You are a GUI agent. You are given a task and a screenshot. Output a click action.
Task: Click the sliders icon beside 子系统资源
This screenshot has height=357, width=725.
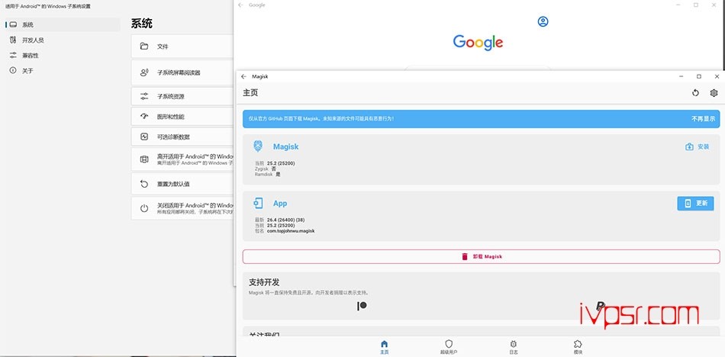tap(144, 97)
